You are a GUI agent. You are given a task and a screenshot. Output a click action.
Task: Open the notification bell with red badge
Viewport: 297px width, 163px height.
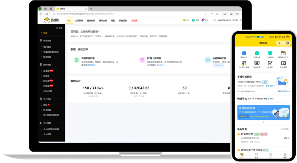coord(202,20)
